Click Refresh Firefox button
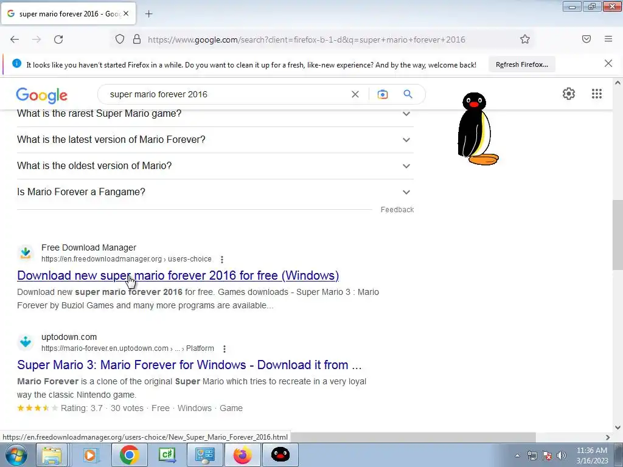The height and width of the screenshot is (467, 623). click(x=521, y=64)
